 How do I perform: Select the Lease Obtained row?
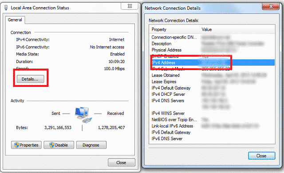point(212,75)
